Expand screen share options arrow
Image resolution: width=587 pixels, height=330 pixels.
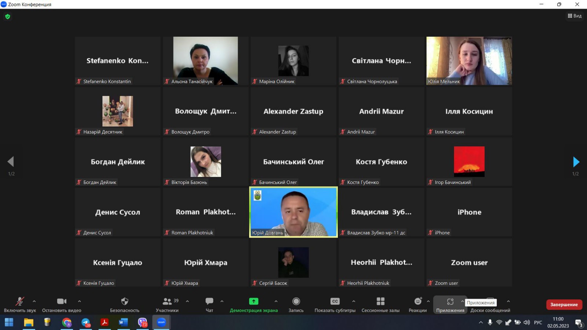coord(276,301)
